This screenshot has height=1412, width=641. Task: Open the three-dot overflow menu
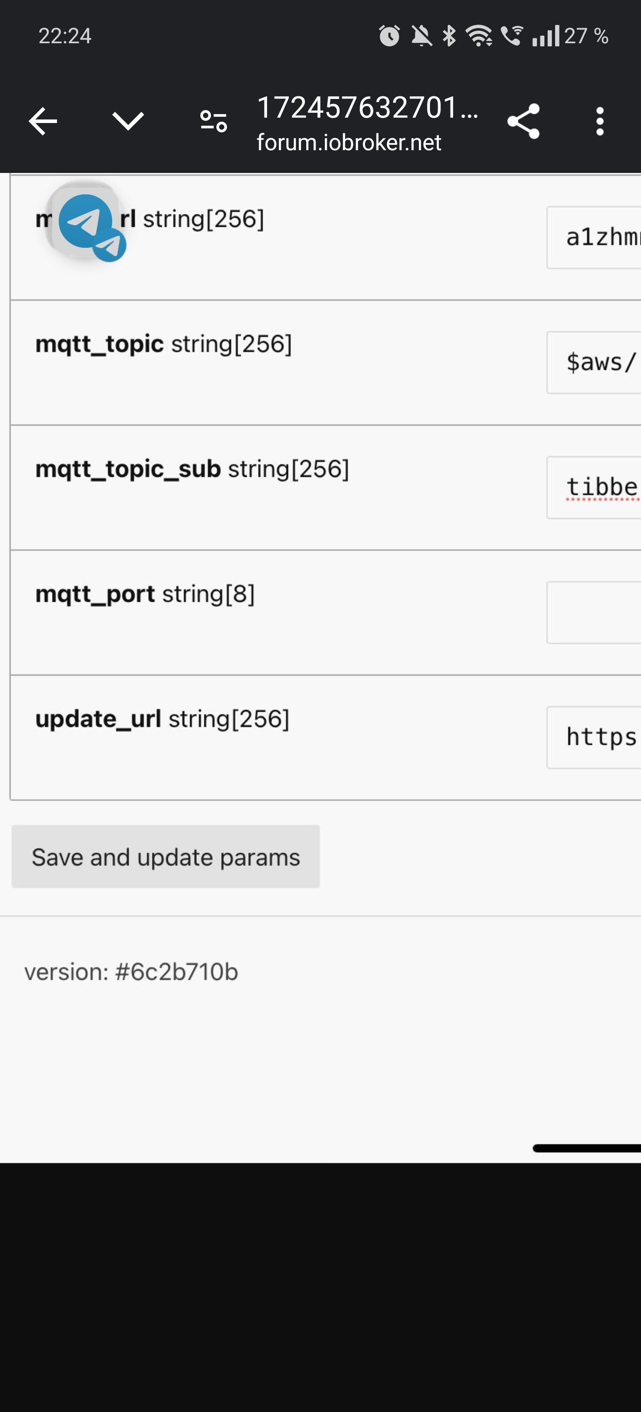click(600, 121)
